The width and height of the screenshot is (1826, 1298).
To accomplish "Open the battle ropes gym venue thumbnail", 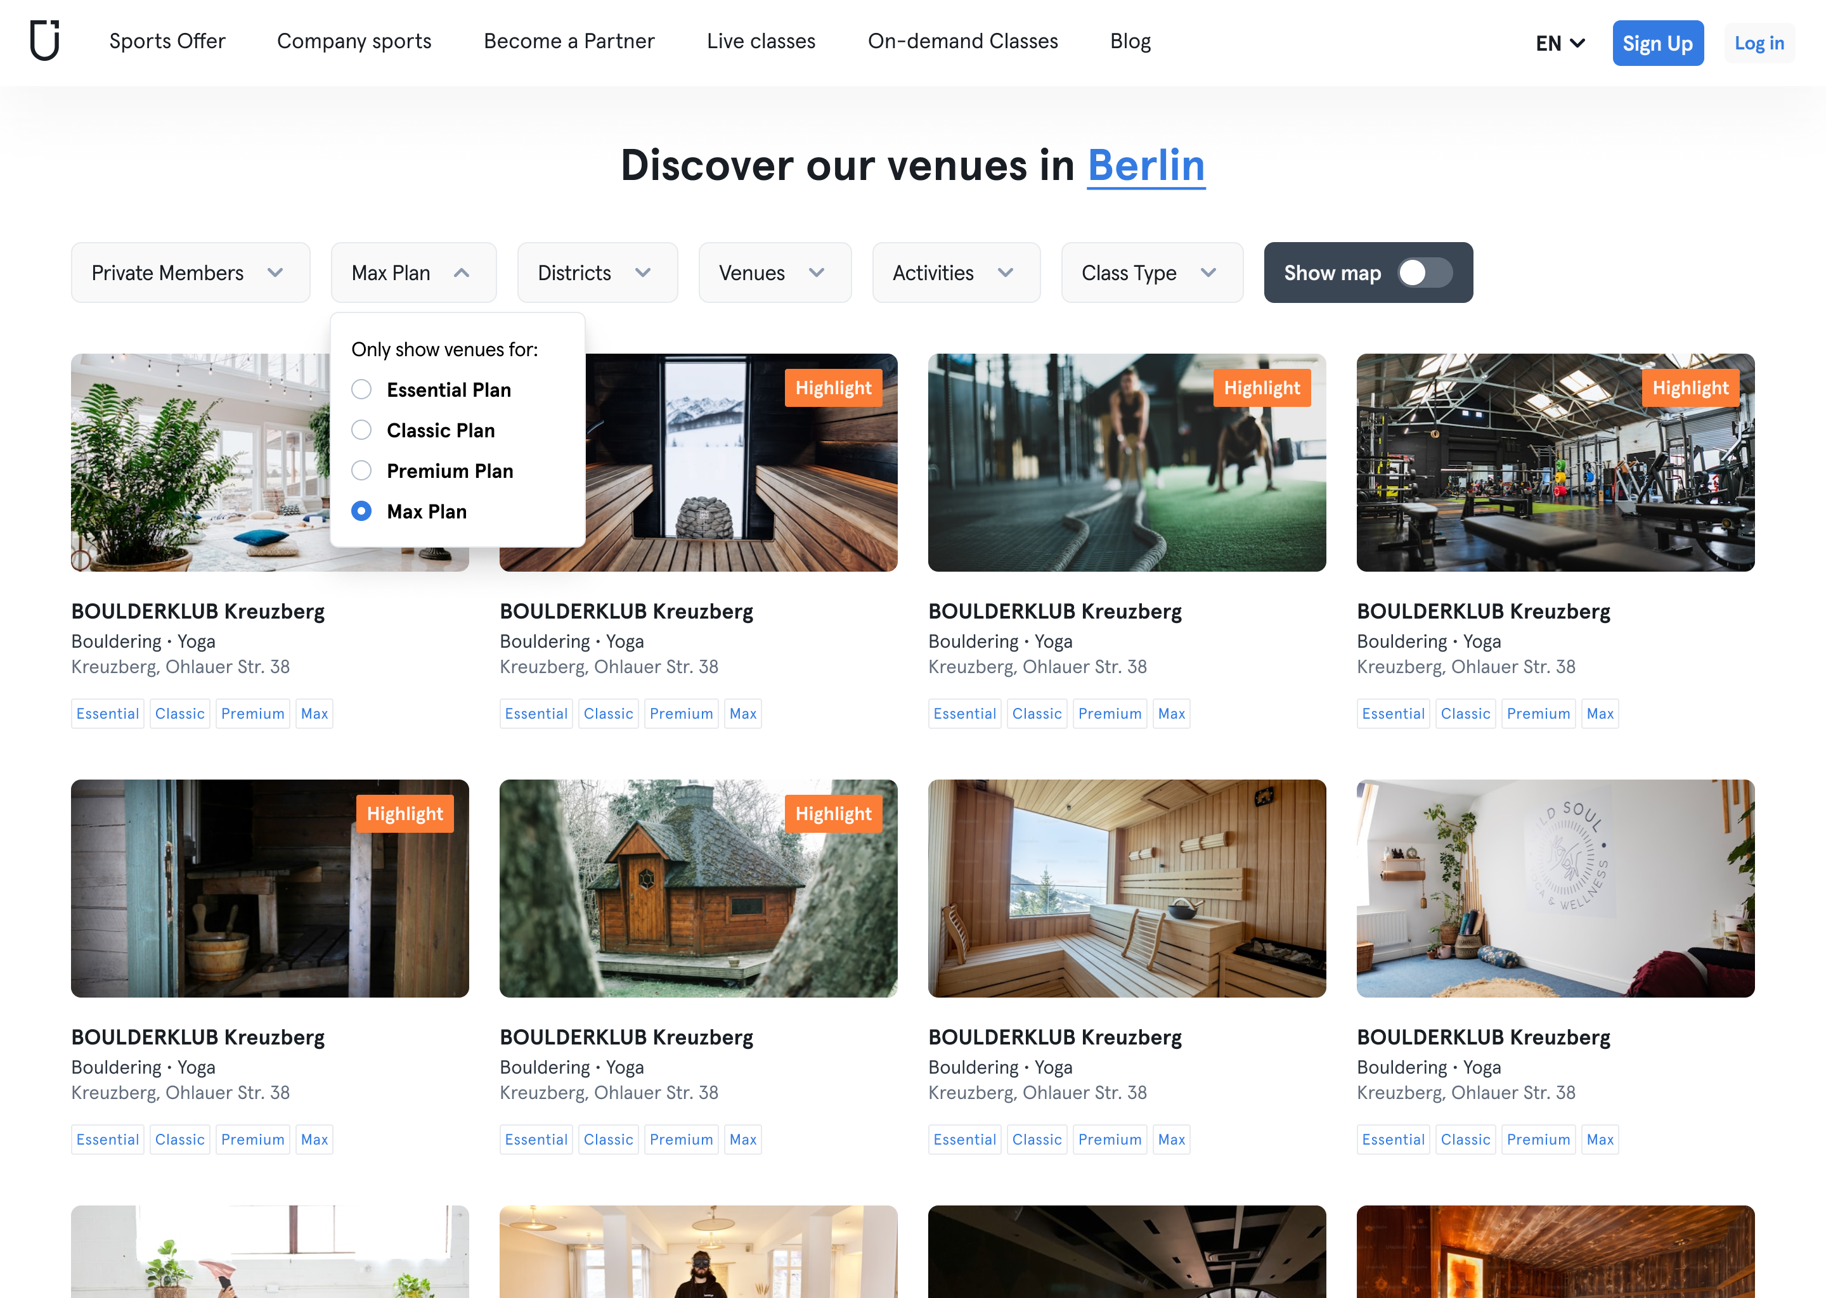I will 1127,462.
